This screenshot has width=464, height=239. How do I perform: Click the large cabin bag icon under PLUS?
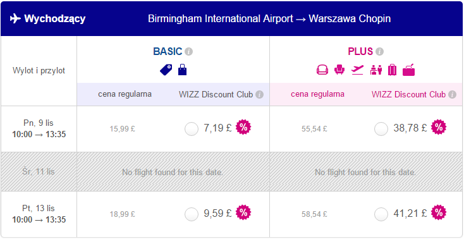pyautogui.click(x=408, y=70)
